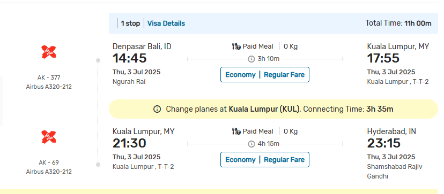444x194 pixels.
Task: Click the clock icon next to 4h 15m
Action: pos(251,144)
